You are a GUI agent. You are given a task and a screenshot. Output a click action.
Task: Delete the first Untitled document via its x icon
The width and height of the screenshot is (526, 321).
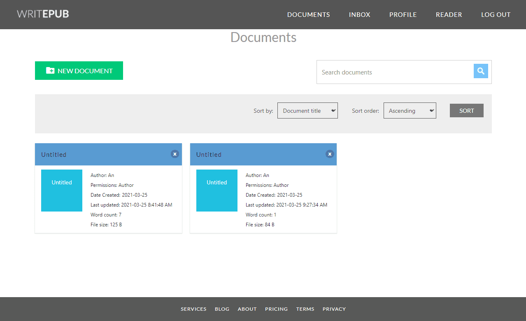[x=175, y=154]
